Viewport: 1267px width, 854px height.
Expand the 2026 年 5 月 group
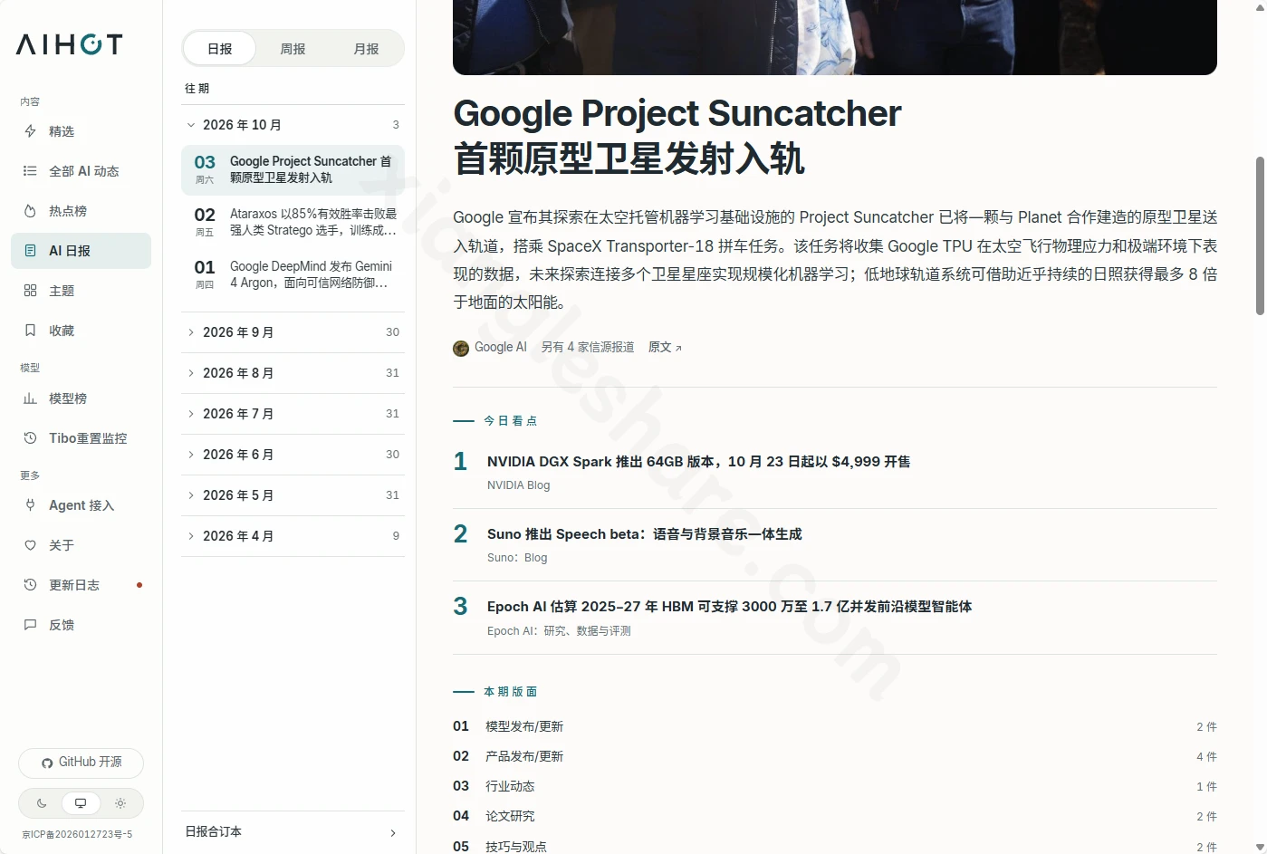point(293,495)
